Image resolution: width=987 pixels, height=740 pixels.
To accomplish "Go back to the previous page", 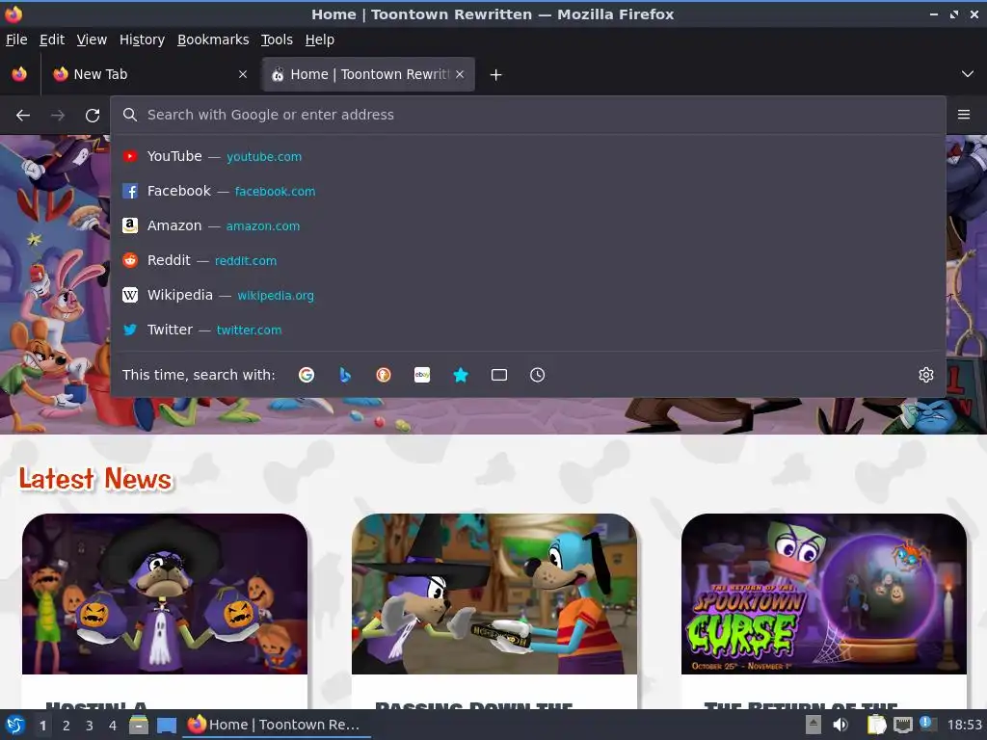I will pos(23,116).
